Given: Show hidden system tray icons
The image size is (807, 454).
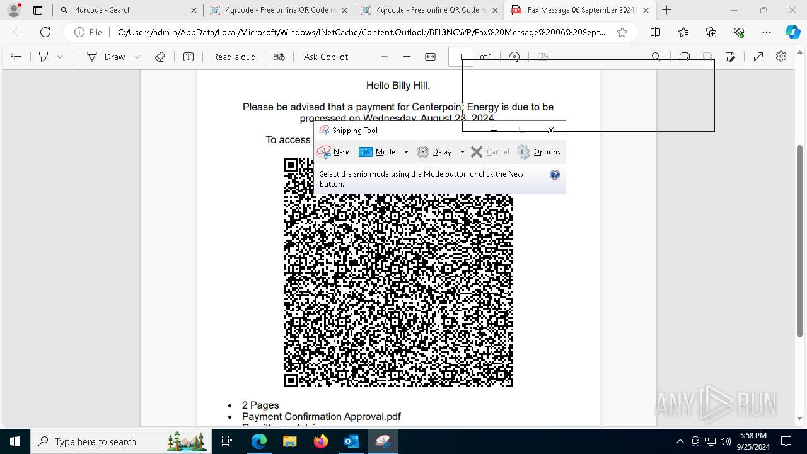Looking at the screenshot, I should click(680, 441).
